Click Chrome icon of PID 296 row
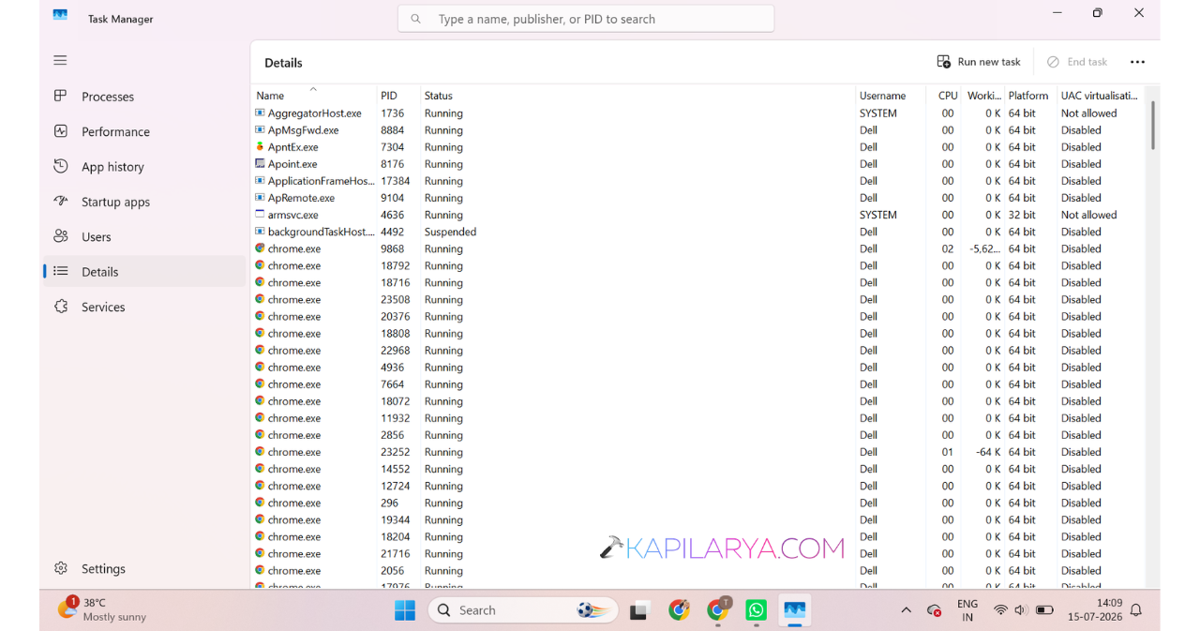This screenshot has width=1200, height=631. (260, 503)
